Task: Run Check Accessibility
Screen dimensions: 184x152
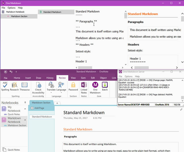Action: tap(38, 85)
